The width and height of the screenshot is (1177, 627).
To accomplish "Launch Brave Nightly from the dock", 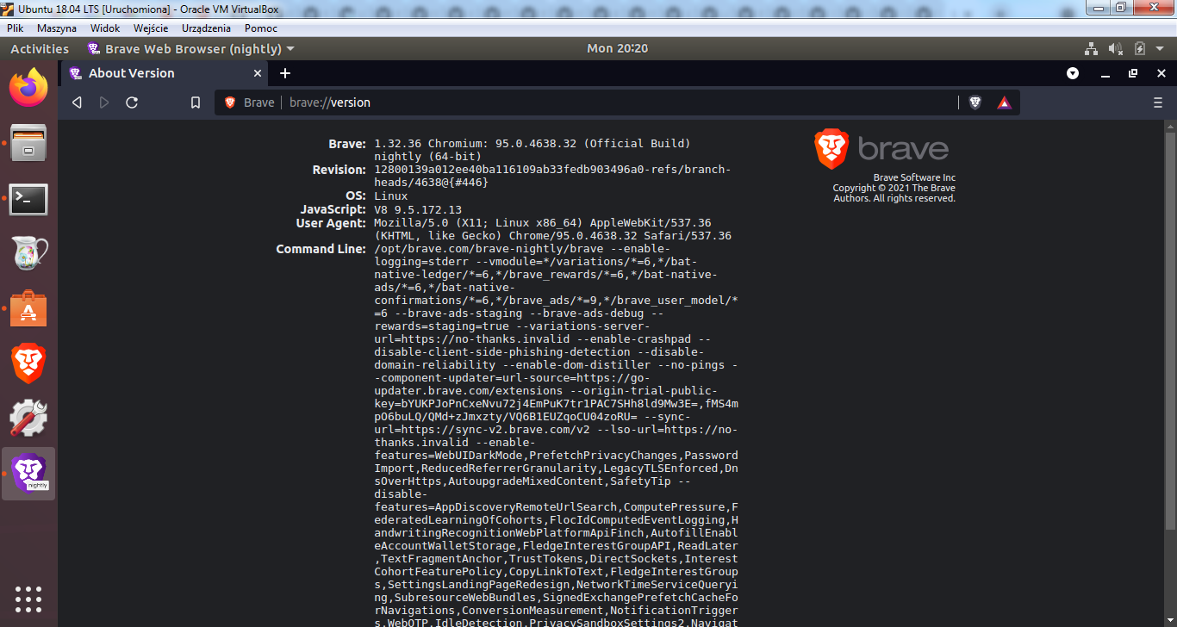I will pos(28,473).
